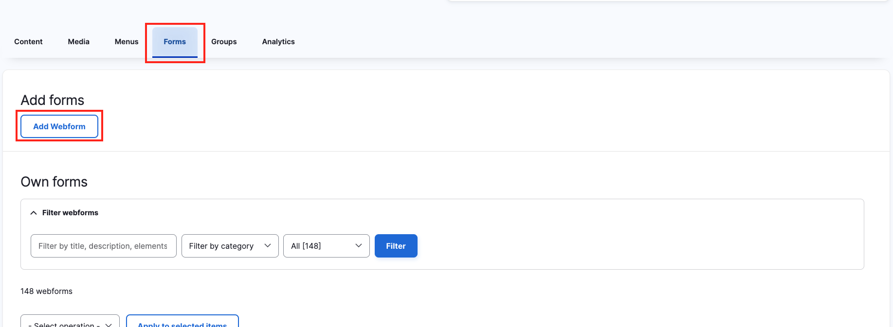
Task: Go to the Menus tab
Action: click(127, 42)
